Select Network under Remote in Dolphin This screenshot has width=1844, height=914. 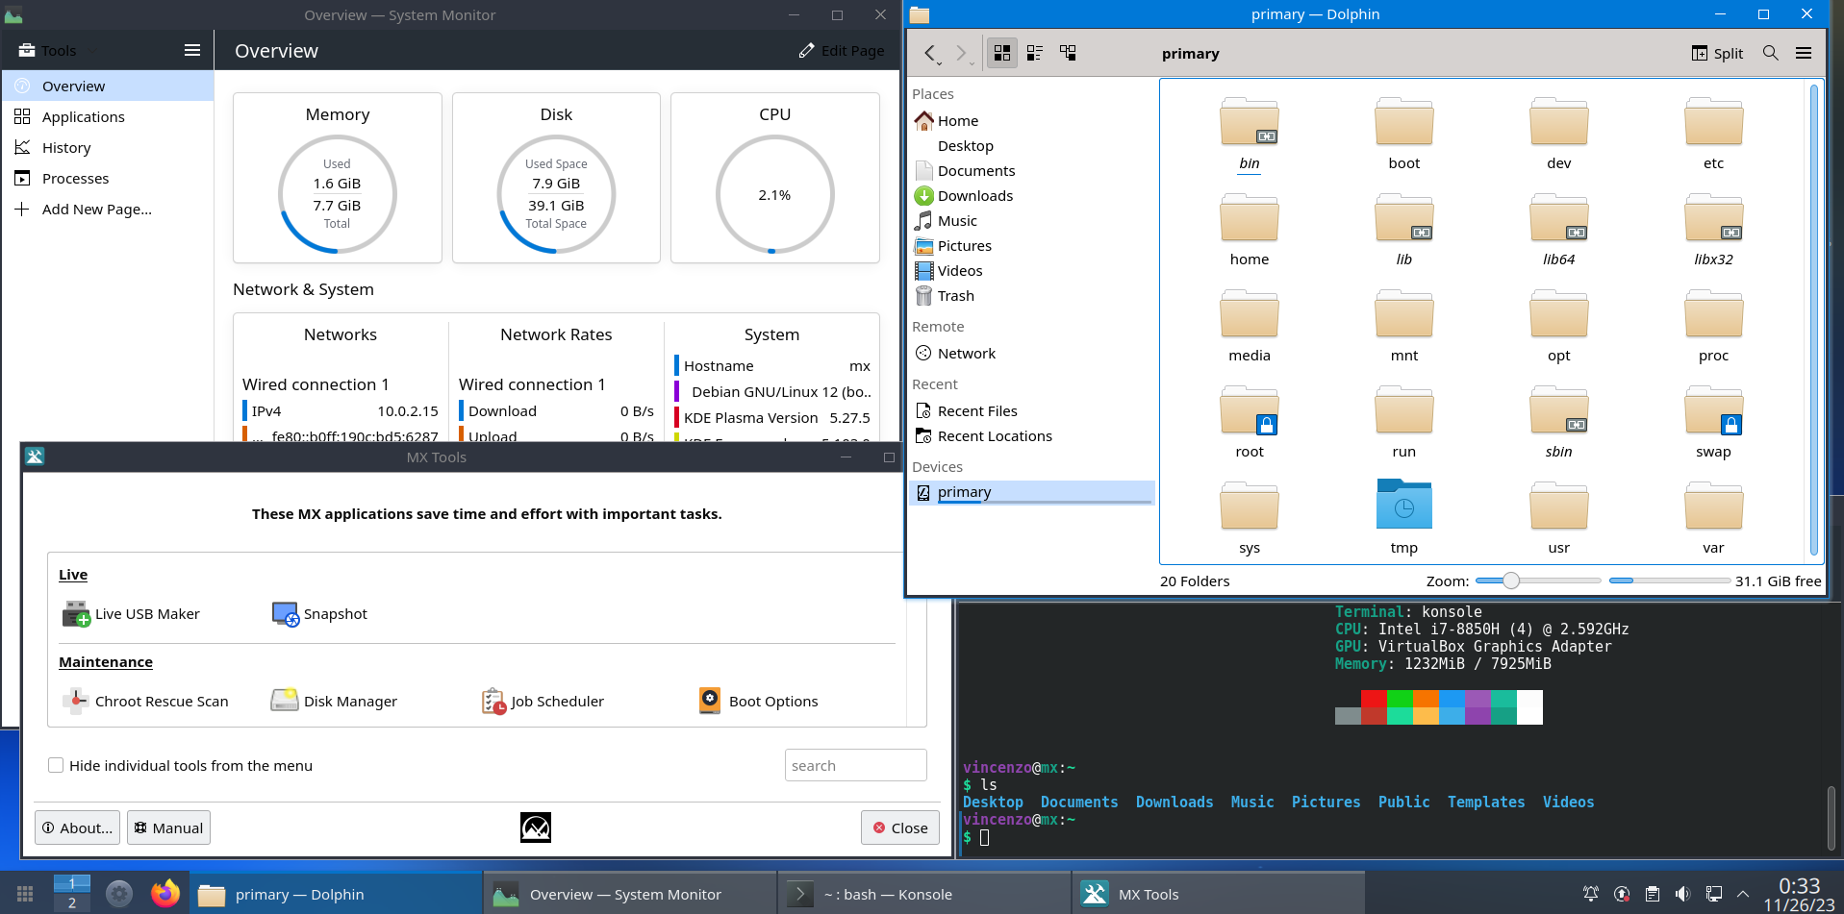point(1032,354)
